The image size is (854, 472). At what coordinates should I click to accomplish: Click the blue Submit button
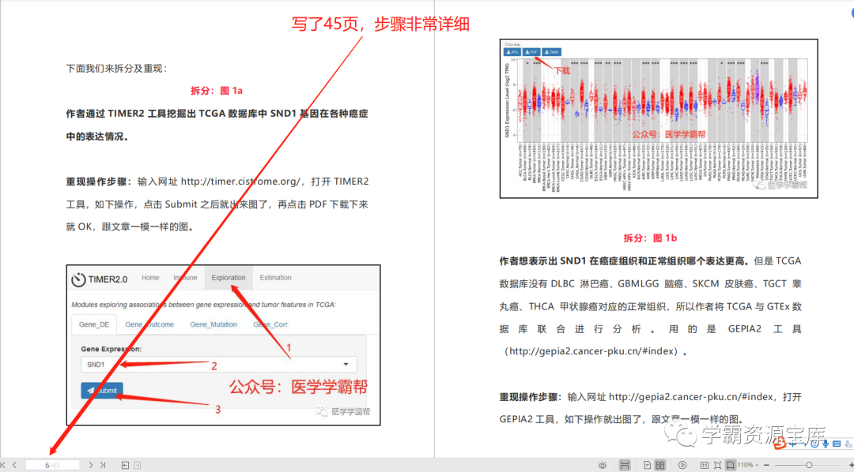point(102,391)
